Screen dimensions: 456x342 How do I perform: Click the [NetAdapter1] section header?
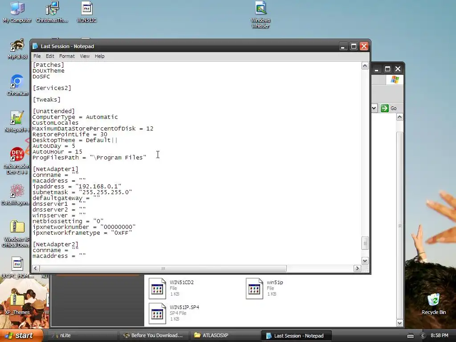point(56,169)
